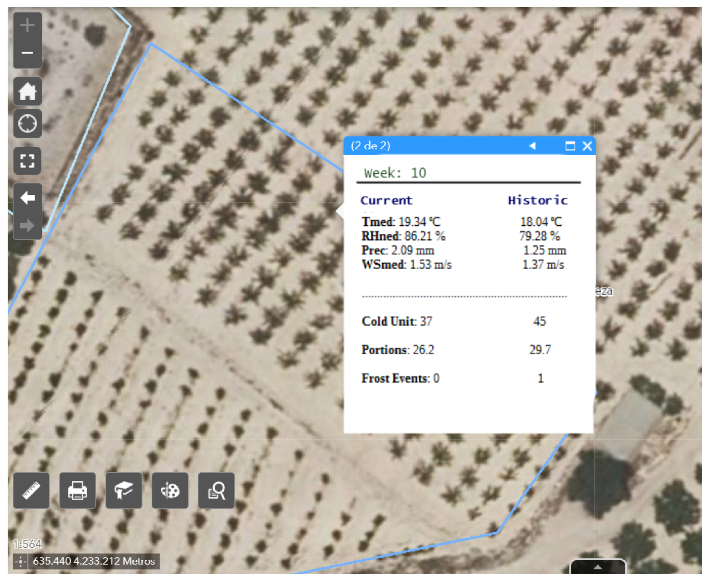Show previous feature in popup

(532, 146)
